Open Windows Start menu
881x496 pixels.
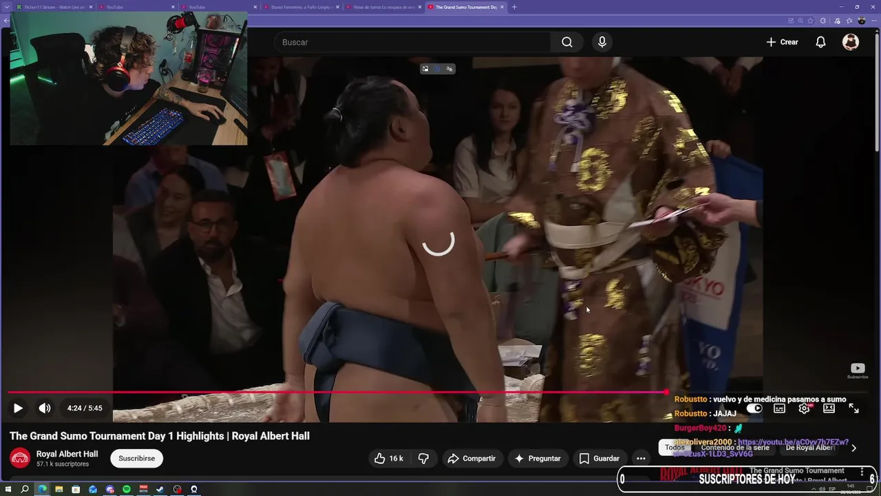coord(8,489)
